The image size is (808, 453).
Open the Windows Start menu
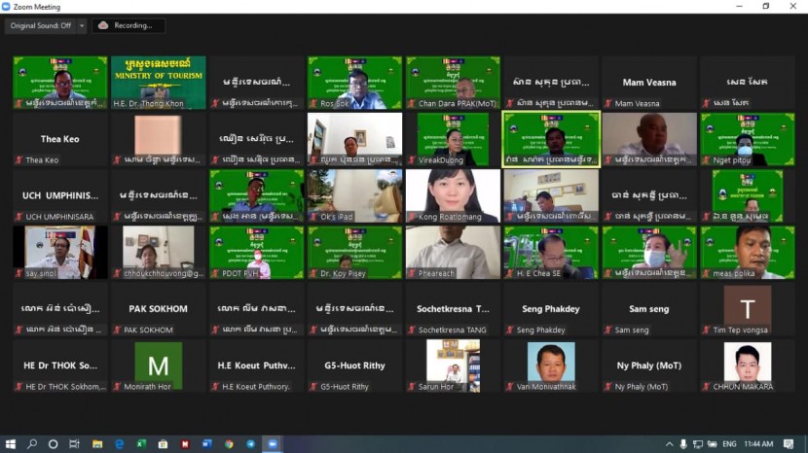click(11, 444)
